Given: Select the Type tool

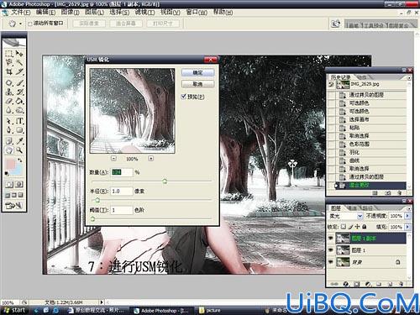Looking at the screenshot, I should click(x=19, y=121).
